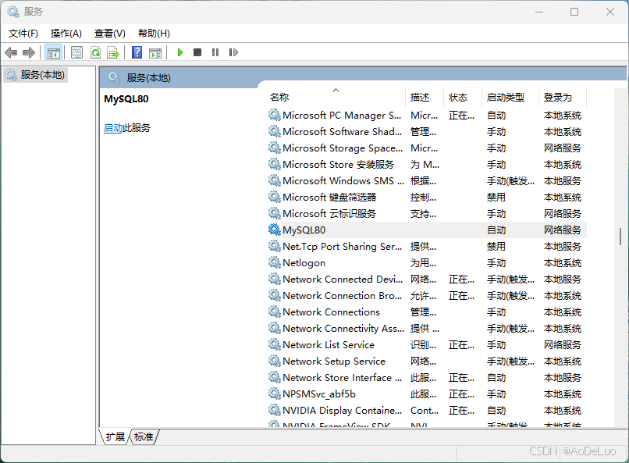This screenshot has height=463, width=629.
Task: Open the 文件(F) menu
Action: click(x=23, y=34)
